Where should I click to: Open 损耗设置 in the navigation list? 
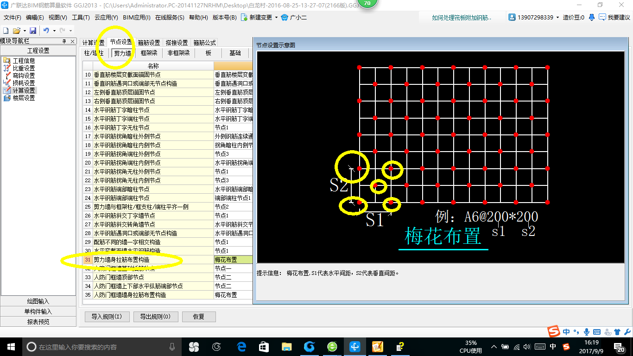19,83
